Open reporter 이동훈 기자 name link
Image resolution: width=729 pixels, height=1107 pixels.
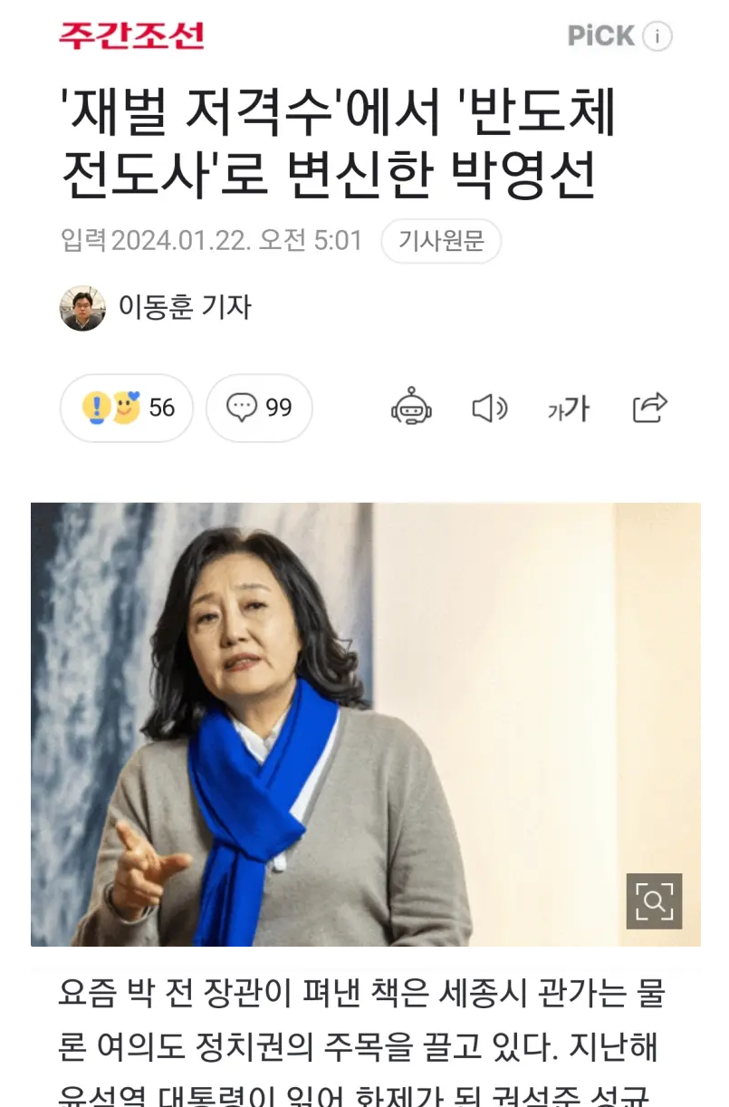pos(185,308)
